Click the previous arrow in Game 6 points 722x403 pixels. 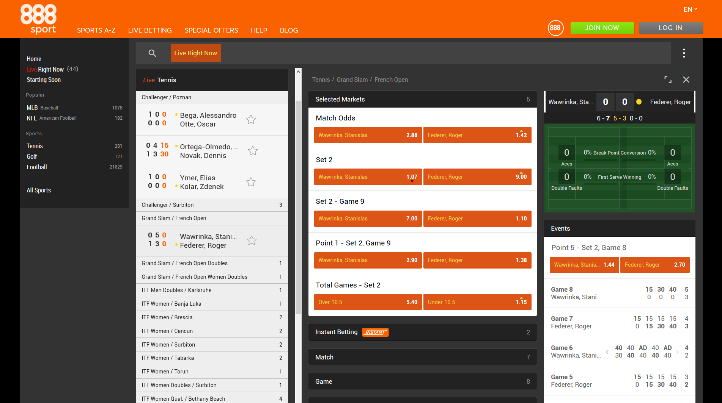click(x=607, y=352)
